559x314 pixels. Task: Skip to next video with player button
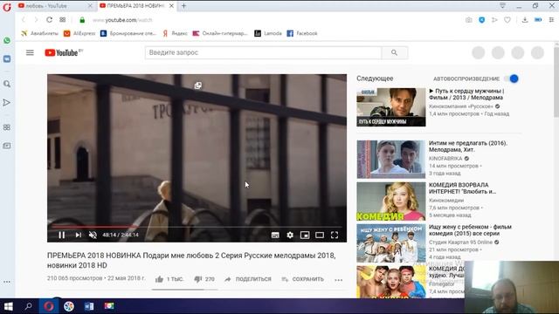[78, 235]
